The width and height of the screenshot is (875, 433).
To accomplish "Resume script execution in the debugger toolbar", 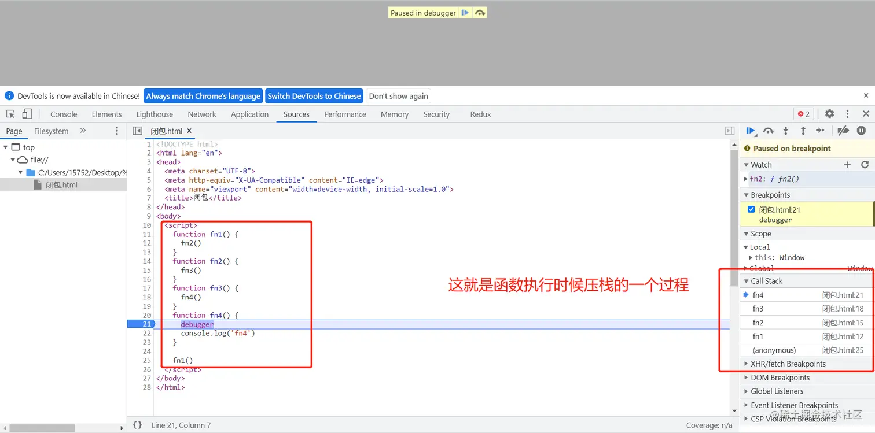I will [x=751, y=131].
